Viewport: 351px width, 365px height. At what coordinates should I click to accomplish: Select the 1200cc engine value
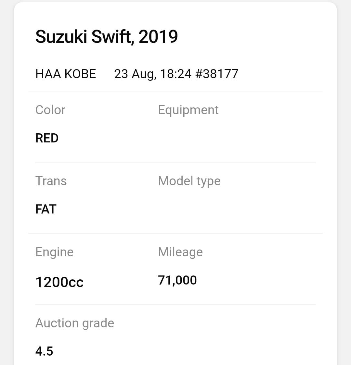(x=59, y=282)
